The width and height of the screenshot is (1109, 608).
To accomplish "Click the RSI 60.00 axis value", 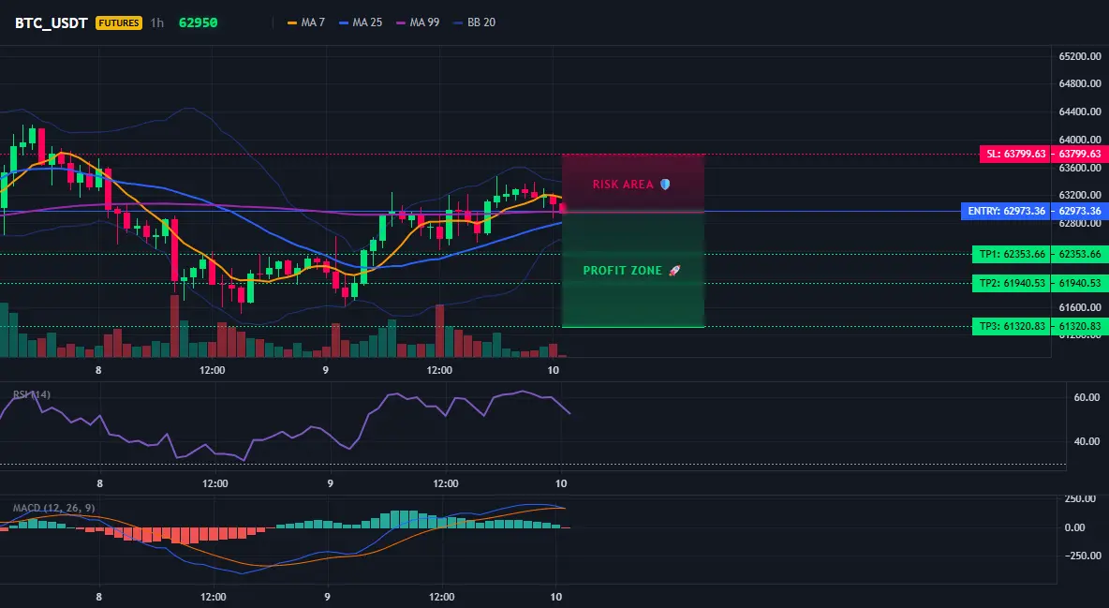I will point(1087,398).
